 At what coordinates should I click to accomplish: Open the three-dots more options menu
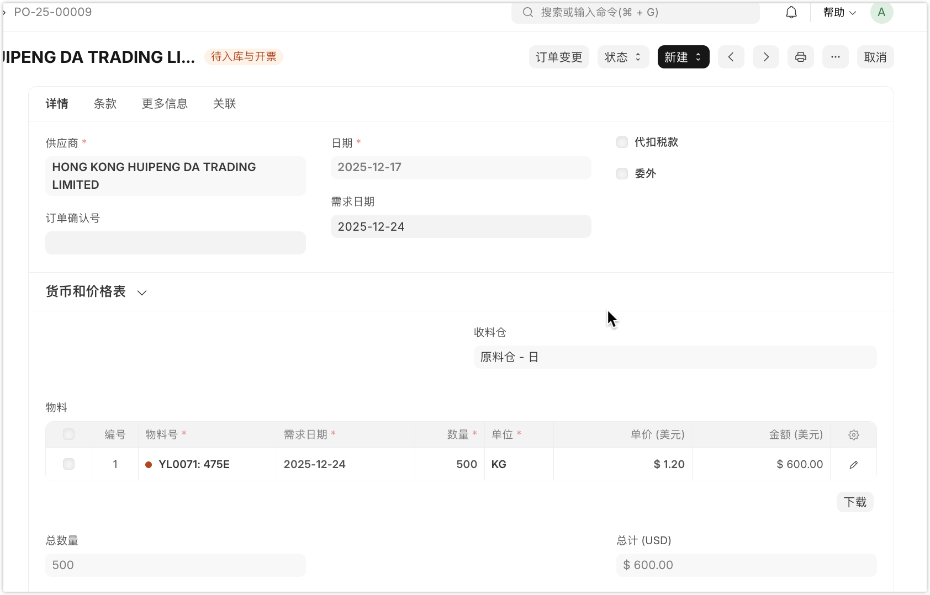(835, 57)
